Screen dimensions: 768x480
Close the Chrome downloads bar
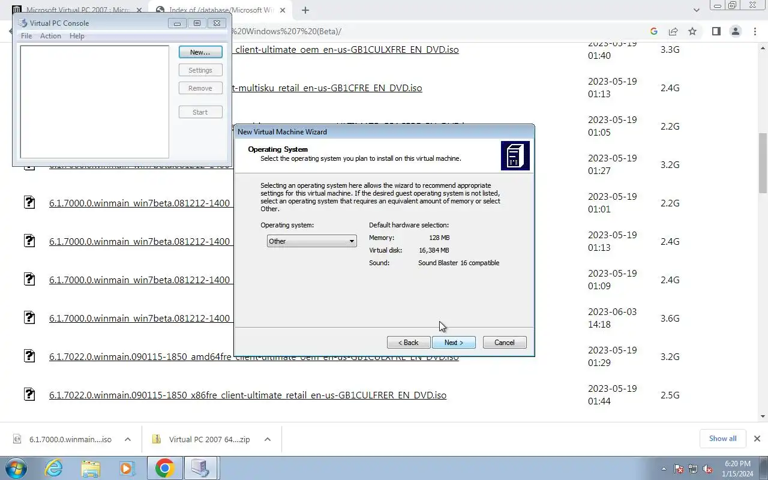[757, 439]
